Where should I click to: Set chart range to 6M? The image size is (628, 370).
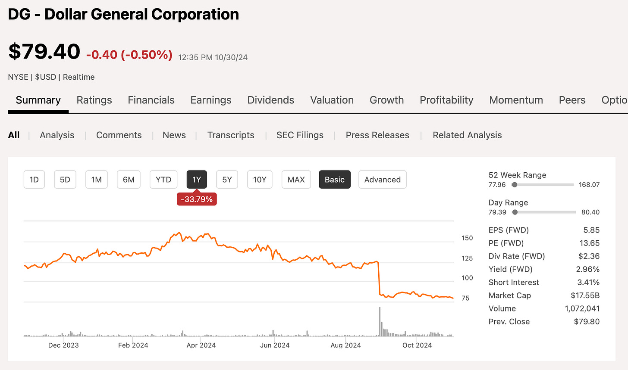(x=129, y=180)
